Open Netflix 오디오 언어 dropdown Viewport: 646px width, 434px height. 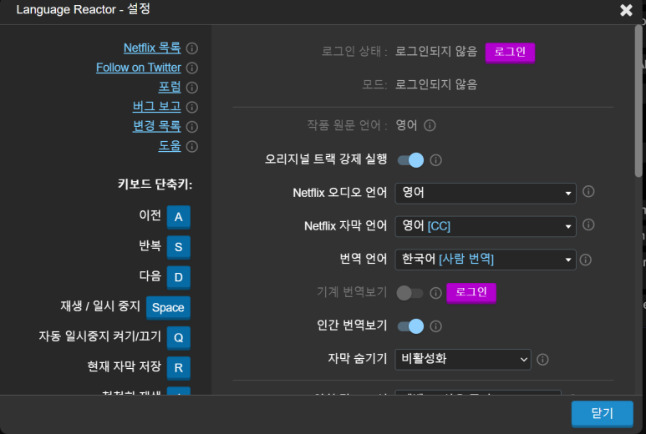[x=486, y=194]
